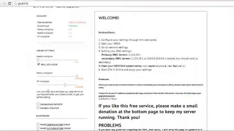Click the Premium: label
Screen dimensions: 234x131
[104, 79]
